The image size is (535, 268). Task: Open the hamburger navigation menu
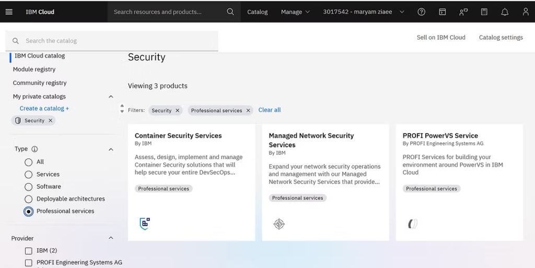(x=9, y=12)
